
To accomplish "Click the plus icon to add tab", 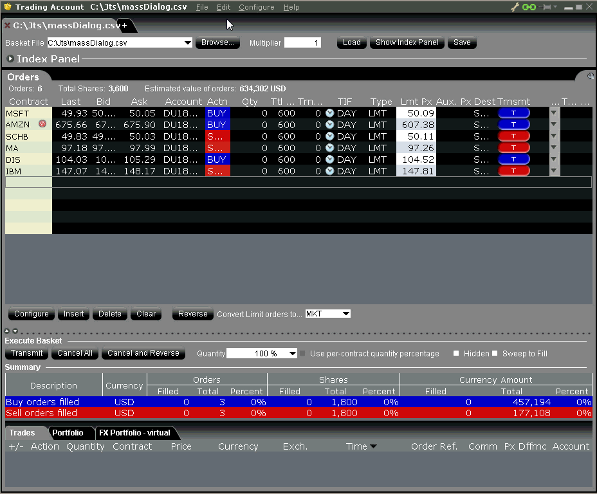I will pyautogui.click(x=124, y=26).
